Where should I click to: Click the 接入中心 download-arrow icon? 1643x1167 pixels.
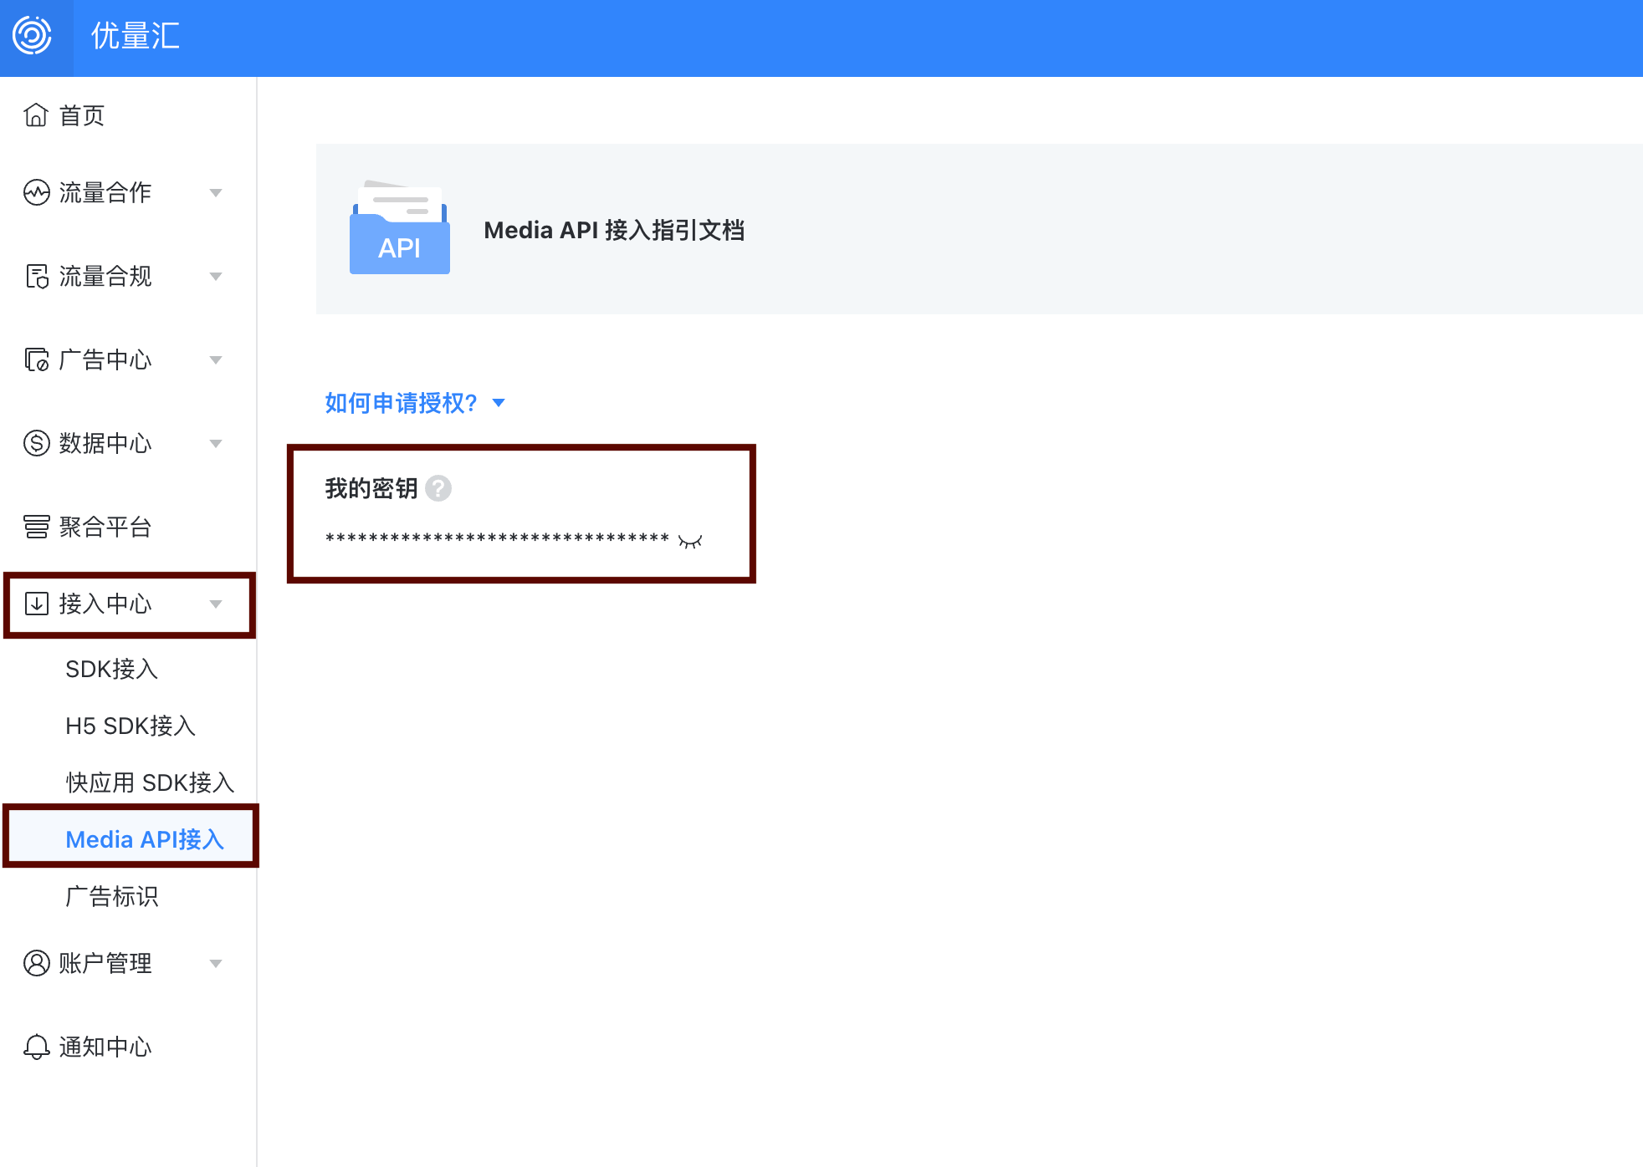click(35, 604)
